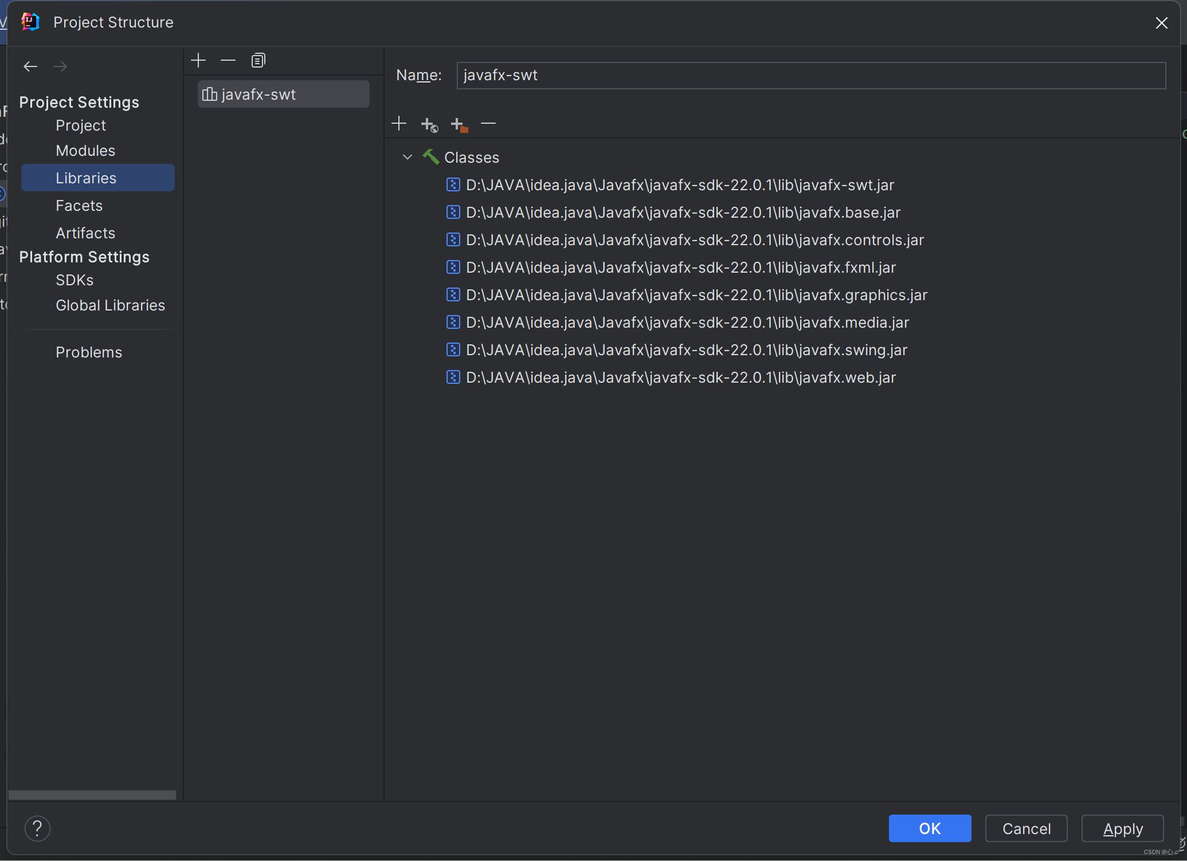
Task: Focus the library Name input field
Action: tap(810, 76)
